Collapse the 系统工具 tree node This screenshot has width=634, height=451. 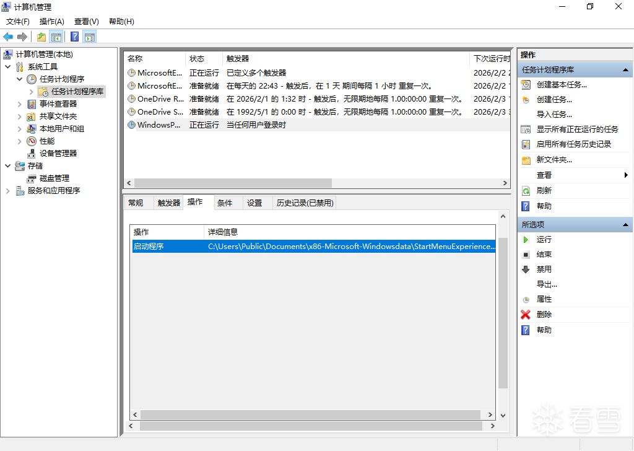(x=7, y=67)
